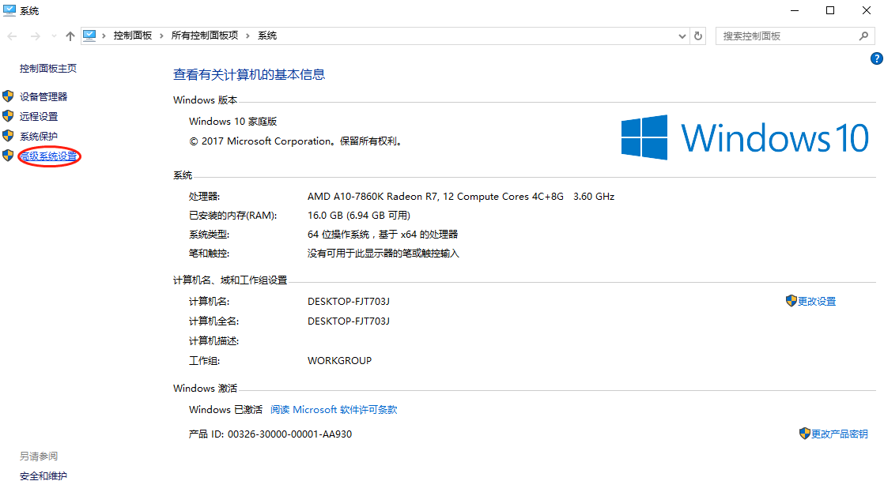This screenshot has height=496, width=884.
Task: Open 控制面板主页 link
Action: pos(48,68)
